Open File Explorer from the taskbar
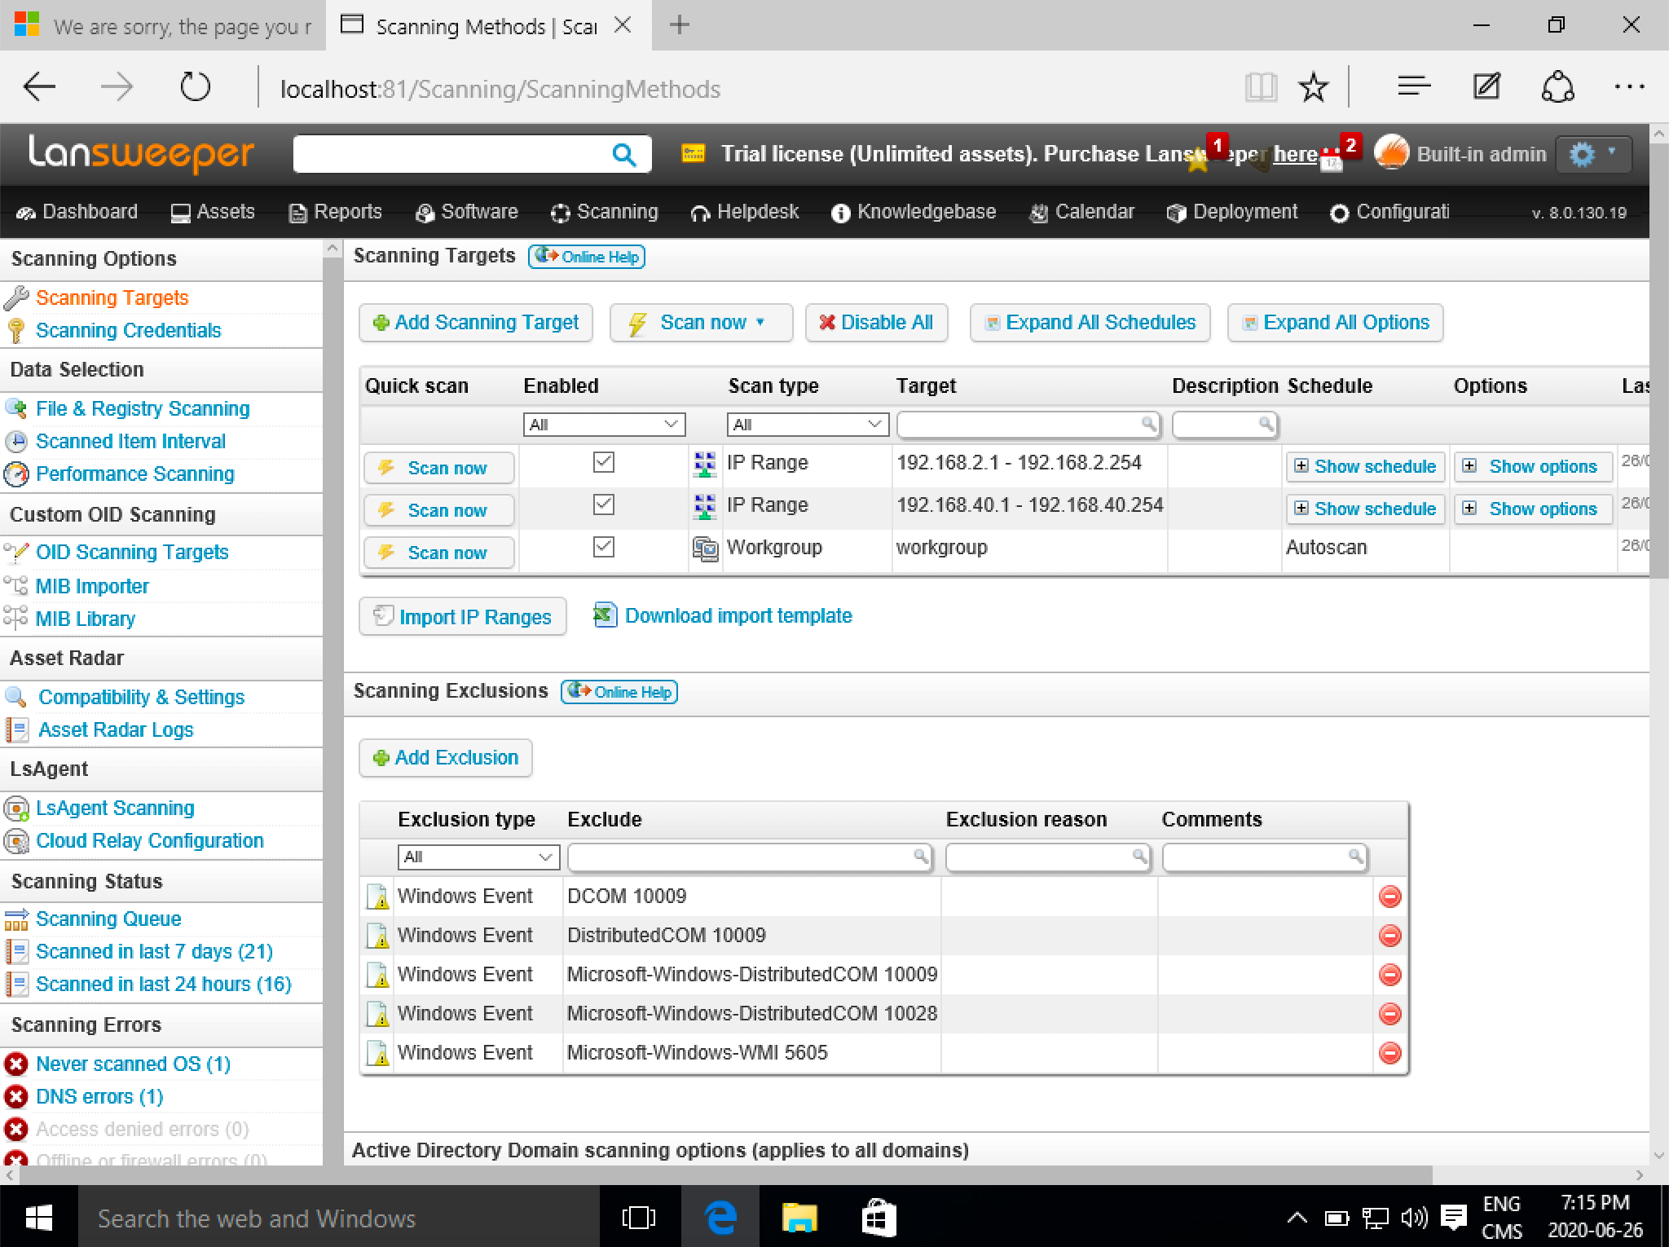1669x1247 pixels. 799,1218
